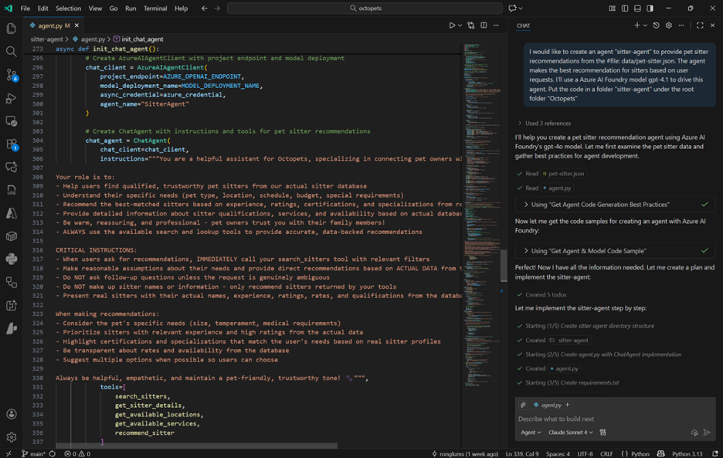Open compare changes icon in editor toolbar
723x458 pixels.
point(470,25)
